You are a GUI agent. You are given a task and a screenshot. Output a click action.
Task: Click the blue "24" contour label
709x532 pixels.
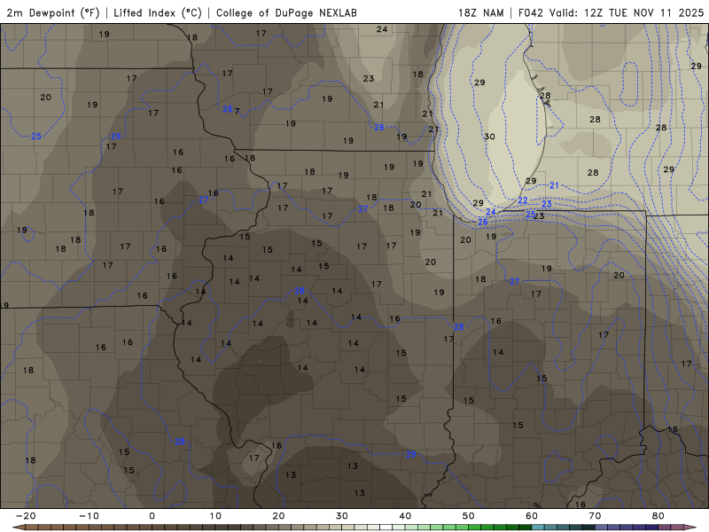[x=491, y=212]
